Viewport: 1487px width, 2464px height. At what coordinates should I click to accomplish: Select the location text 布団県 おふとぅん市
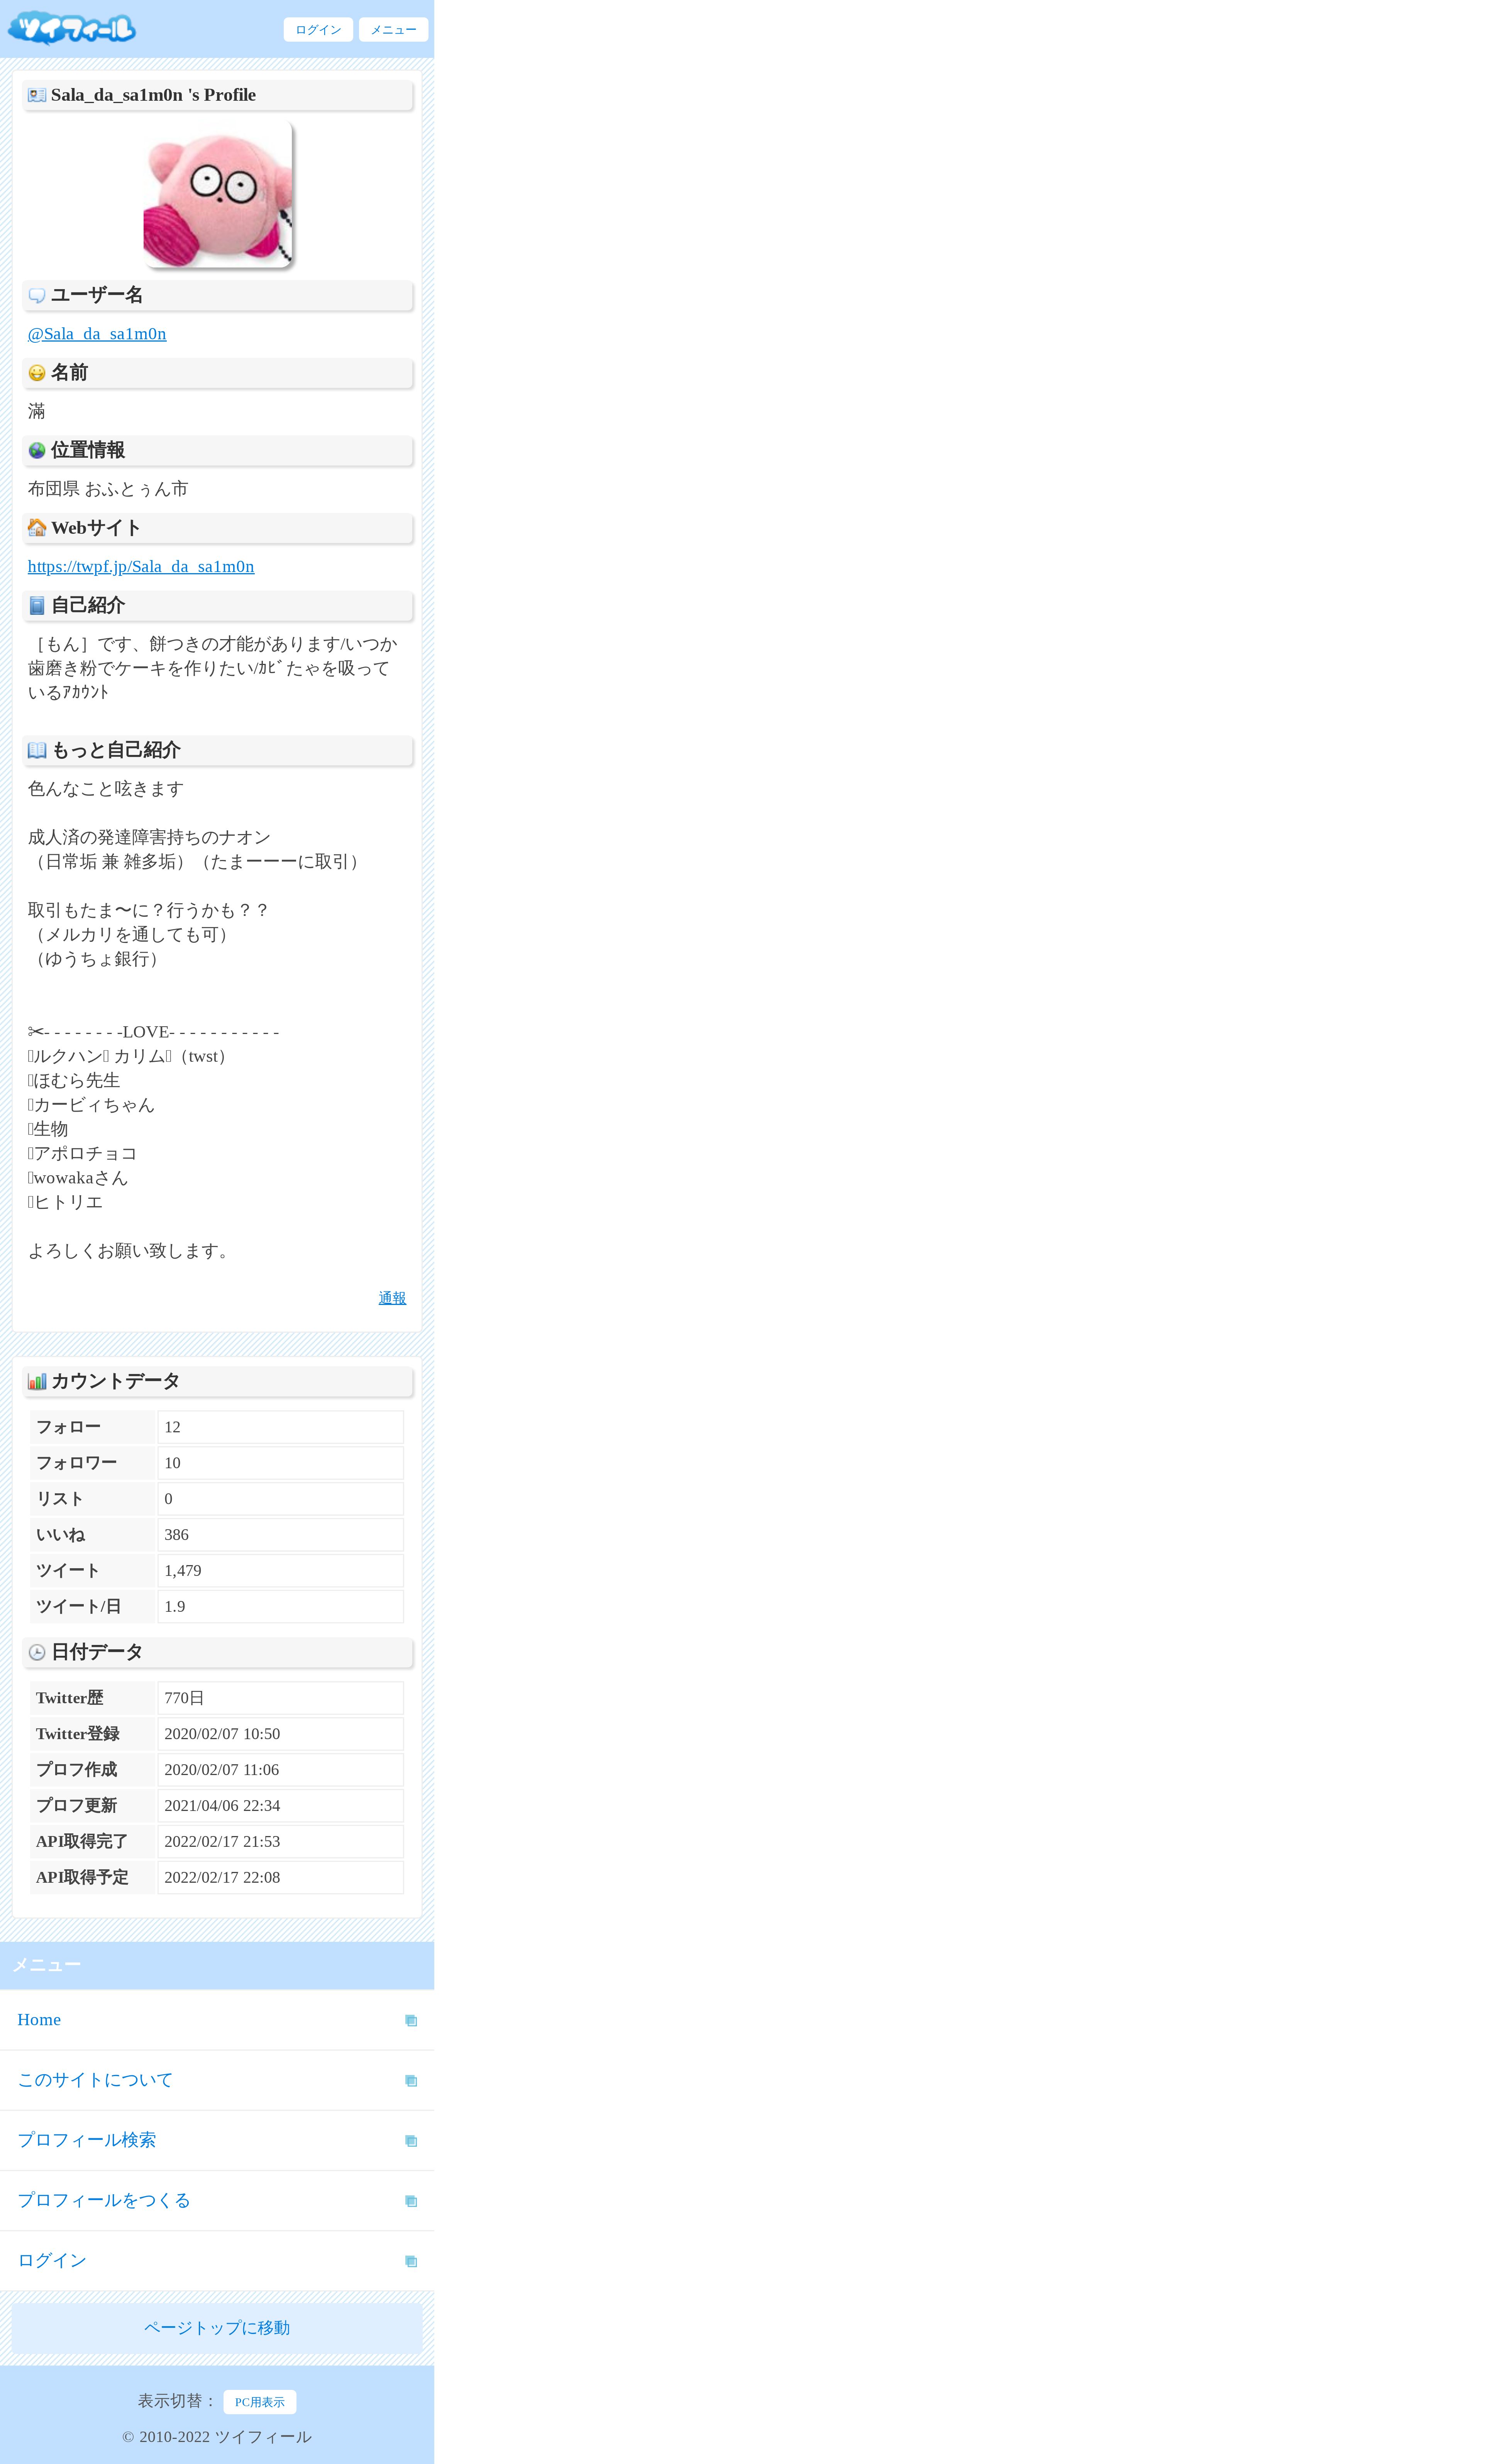[108, 489]
